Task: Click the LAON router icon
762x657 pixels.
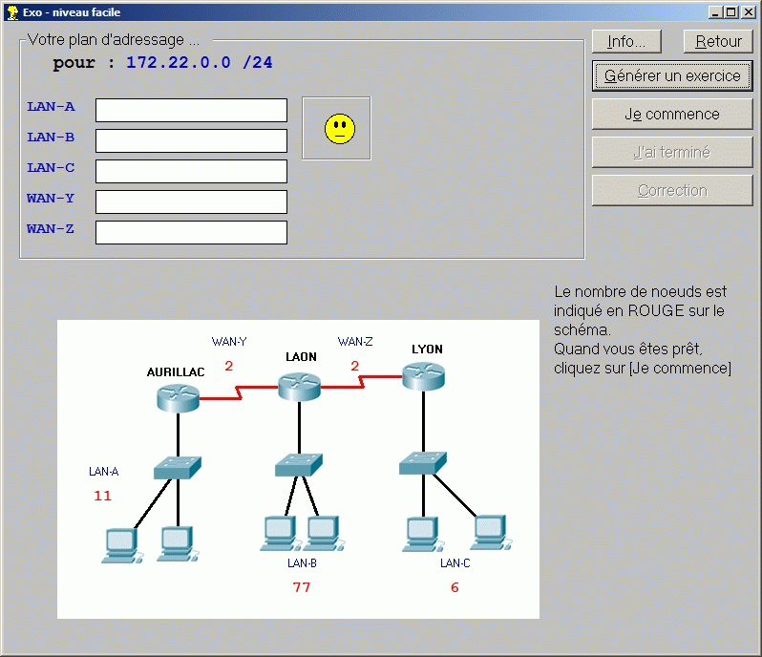Action: click(300, 387)
